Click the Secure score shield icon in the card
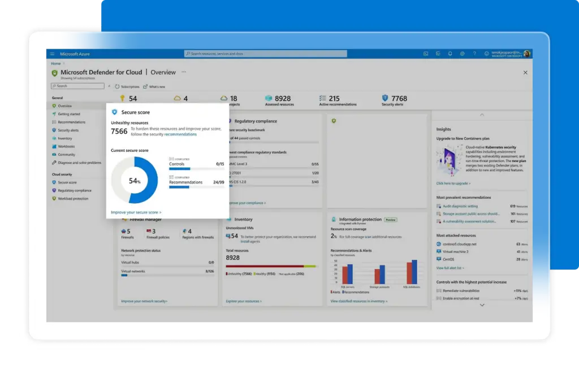 (114, 112)
